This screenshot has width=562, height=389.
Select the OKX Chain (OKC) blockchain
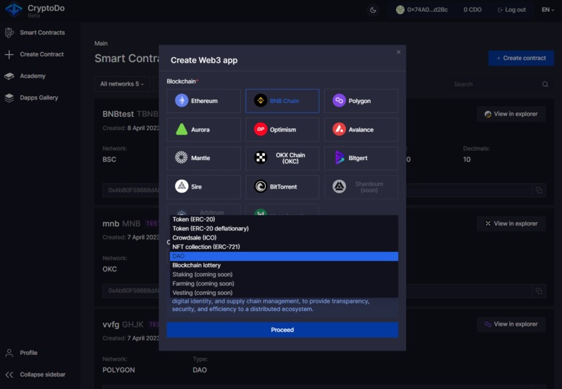coord(282,158)
